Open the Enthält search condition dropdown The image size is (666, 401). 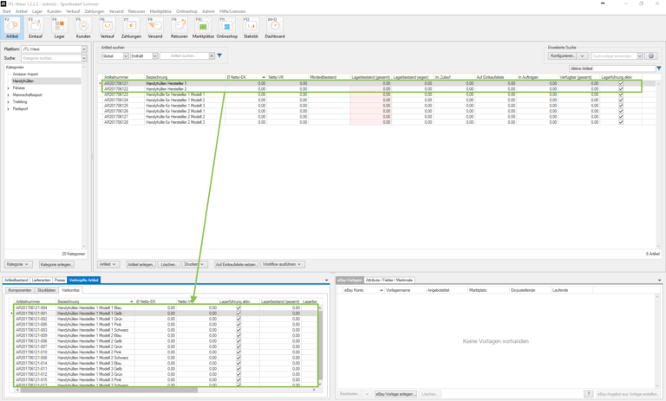click(x=153, y=55)
